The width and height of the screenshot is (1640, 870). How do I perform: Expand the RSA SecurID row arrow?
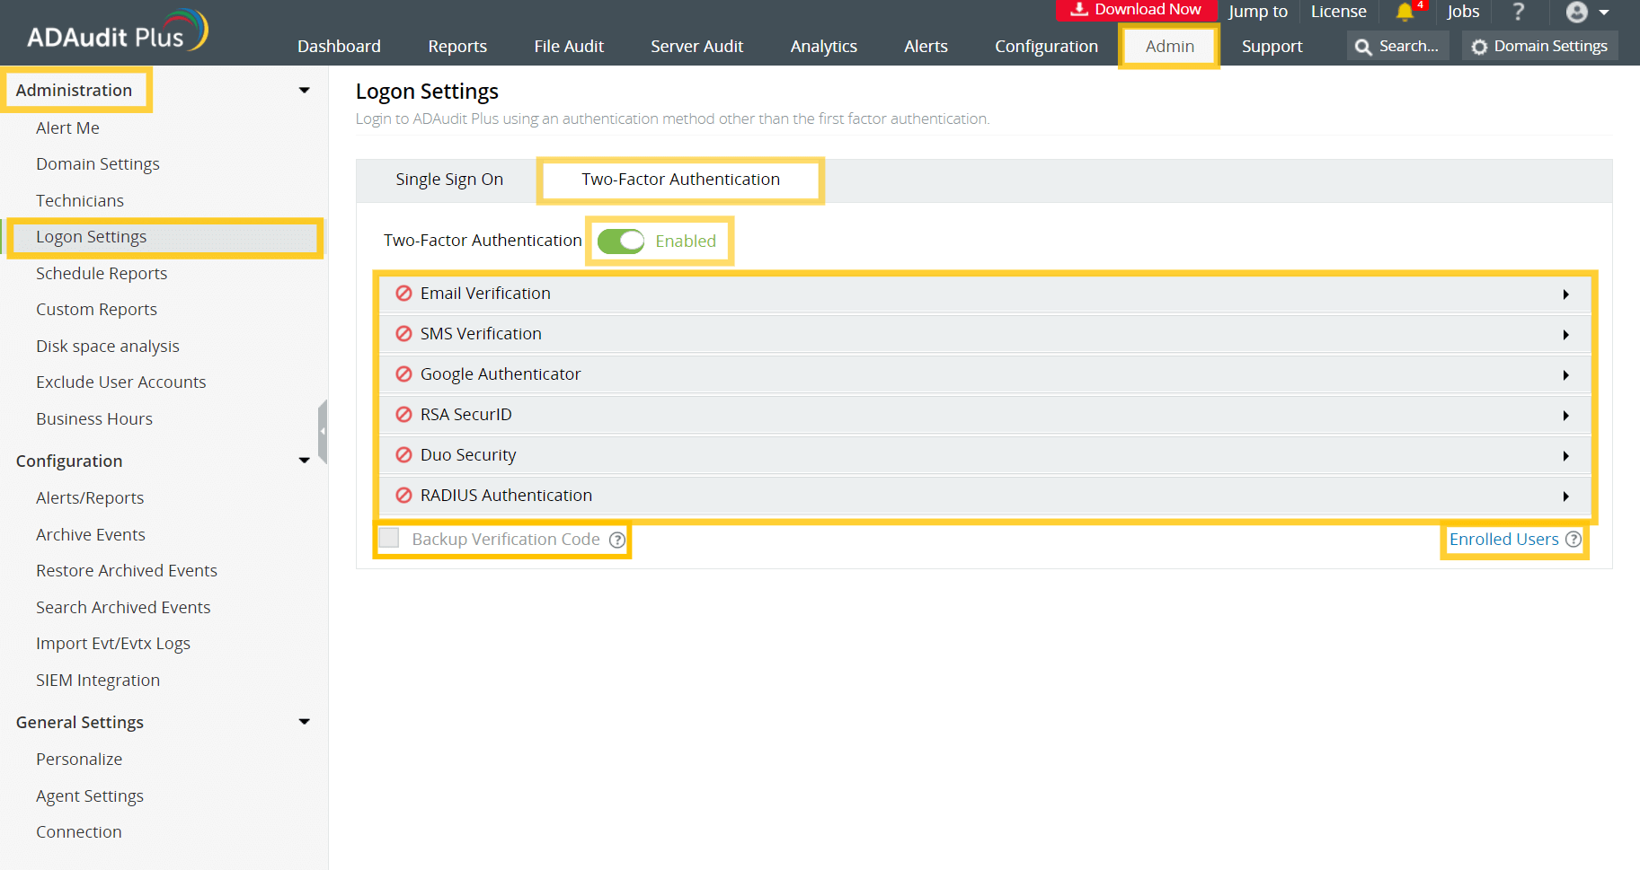1566,416
